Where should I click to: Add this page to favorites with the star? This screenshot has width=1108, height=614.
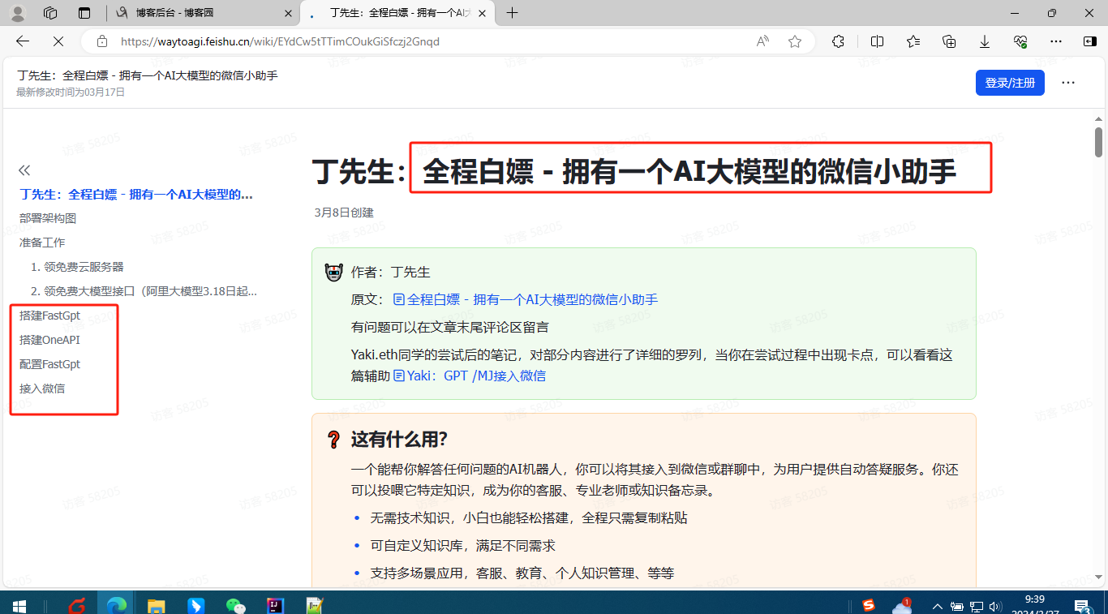(x=795, y=41)
